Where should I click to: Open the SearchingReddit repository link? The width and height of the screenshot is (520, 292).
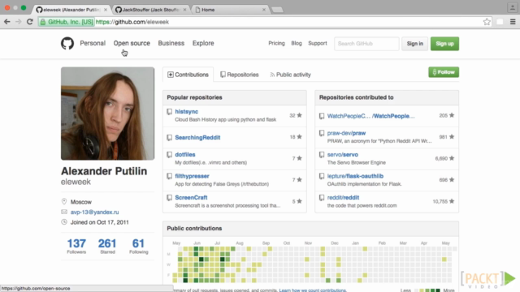pos(197,137)
